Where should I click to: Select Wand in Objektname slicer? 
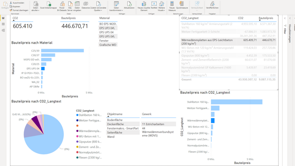pos(123,137)
